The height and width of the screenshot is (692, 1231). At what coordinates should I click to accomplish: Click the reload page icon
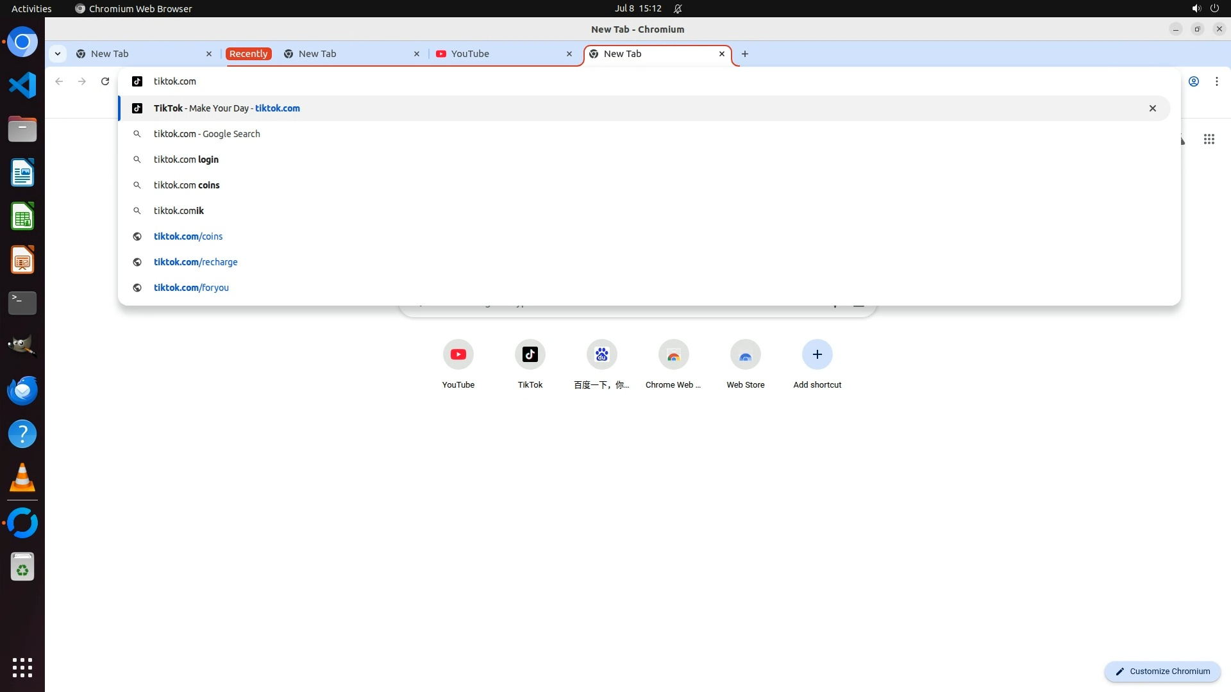pos(105,81)
